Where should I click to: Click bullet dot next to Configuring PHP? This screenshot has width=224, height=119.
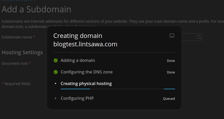click(56, 98)
